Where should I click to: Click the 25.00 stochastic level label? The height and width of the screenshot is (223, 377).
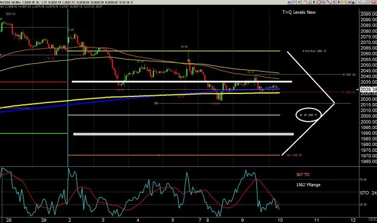point(363,204)
